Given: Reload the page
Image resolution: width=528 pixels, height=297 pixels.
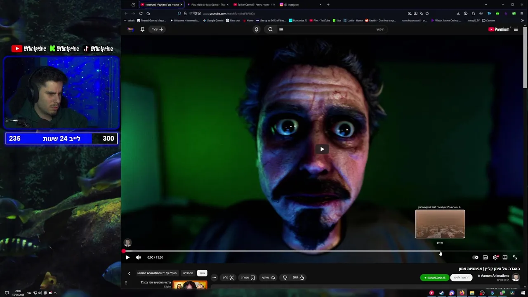Looking at the screenshot, I should [141, 13].
